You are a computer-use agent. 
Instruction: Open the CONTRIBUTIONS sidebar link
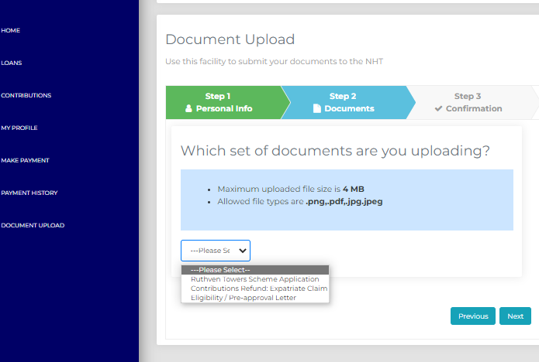click(x=26, y=96)
